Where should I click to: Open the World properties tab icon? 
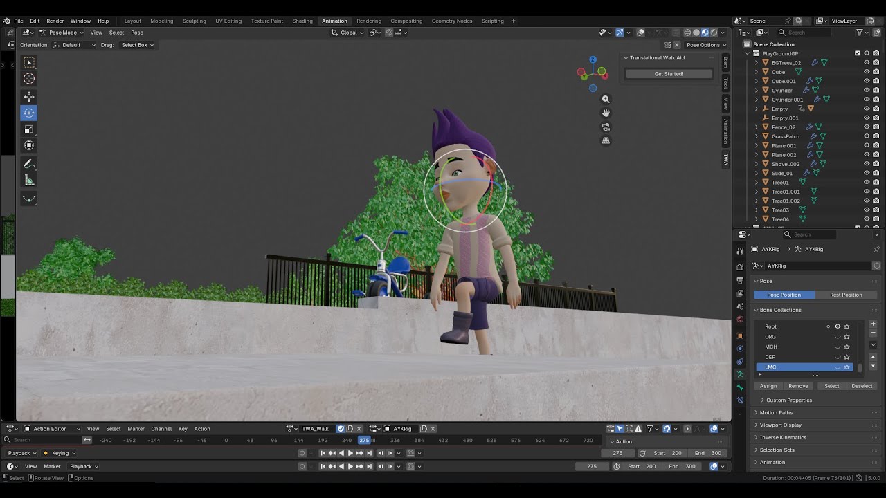(x=740, y=320)
